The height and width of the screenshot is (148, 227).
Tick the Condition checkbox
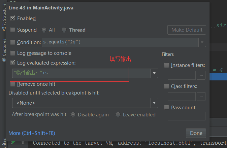13,42
